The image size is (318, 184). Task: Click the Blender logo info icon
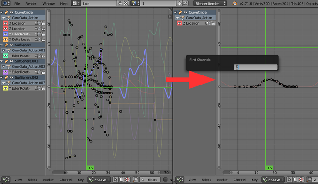coord(5,3)
